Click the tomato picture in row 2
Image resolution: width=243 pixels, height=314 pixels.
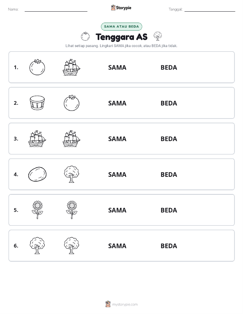pyautogui.click(x=72, y=103)
